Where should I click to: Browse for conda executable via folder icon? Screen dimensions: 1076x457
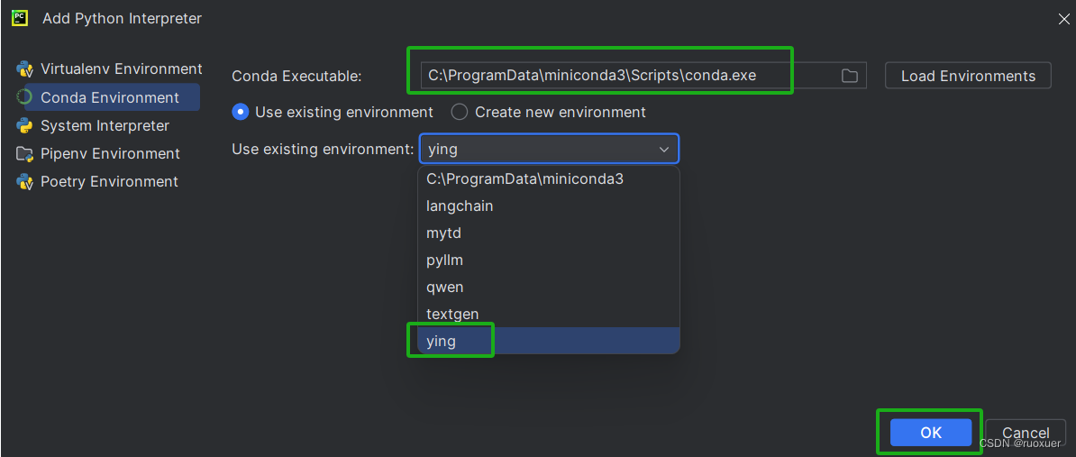[x=850, y=76]
